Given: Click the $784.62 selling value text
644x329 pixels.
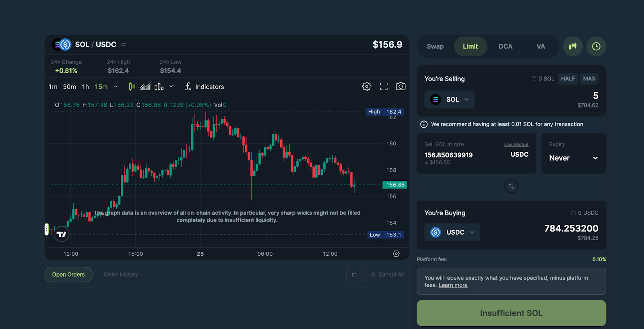Looking at the screenshot, I should [588, 105].
